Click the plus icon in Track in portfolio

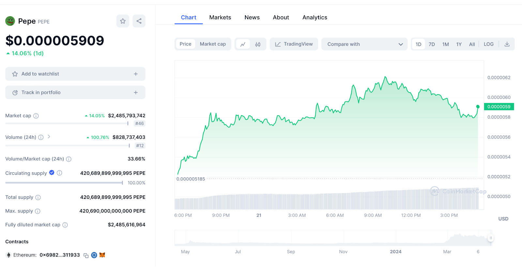[136, 93]
